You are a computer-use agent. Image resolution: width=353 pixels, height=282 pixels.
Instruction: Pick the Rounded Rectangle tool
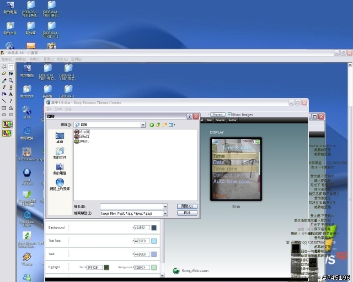pyautogui.click(x=11, y=115)
